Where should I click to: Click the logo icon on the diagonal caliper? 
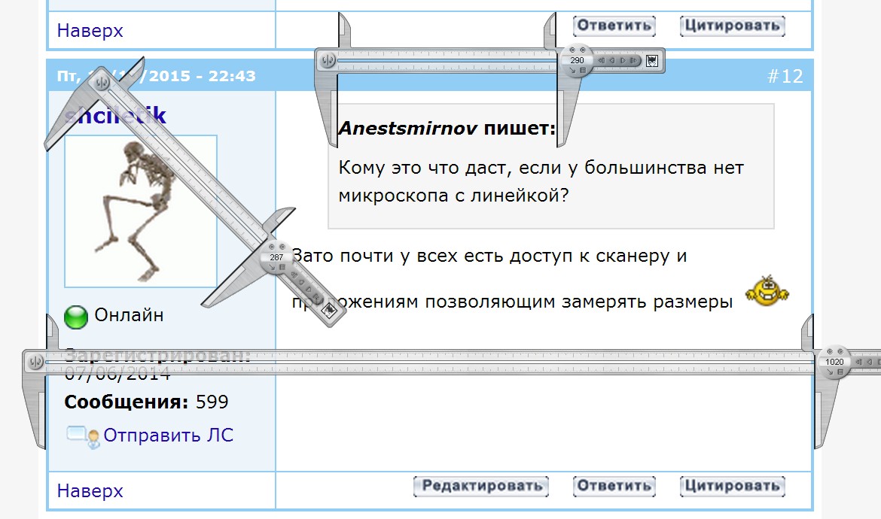(328, 308)
